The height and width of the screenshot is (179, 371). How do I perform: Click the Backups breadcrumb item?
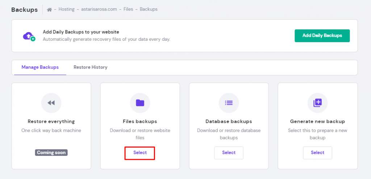click(149, 9)
